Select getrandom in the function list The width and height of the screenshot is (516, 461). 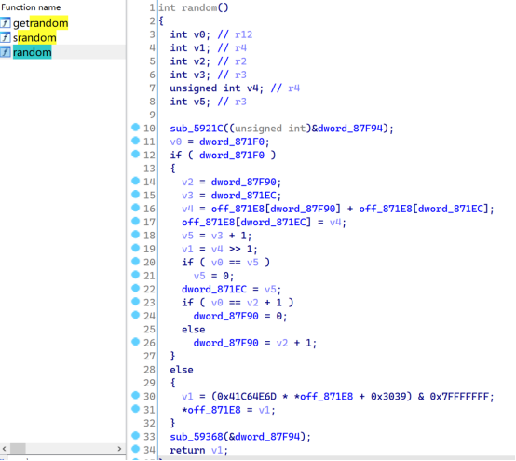pyautogui.click(x=40, y=23)
